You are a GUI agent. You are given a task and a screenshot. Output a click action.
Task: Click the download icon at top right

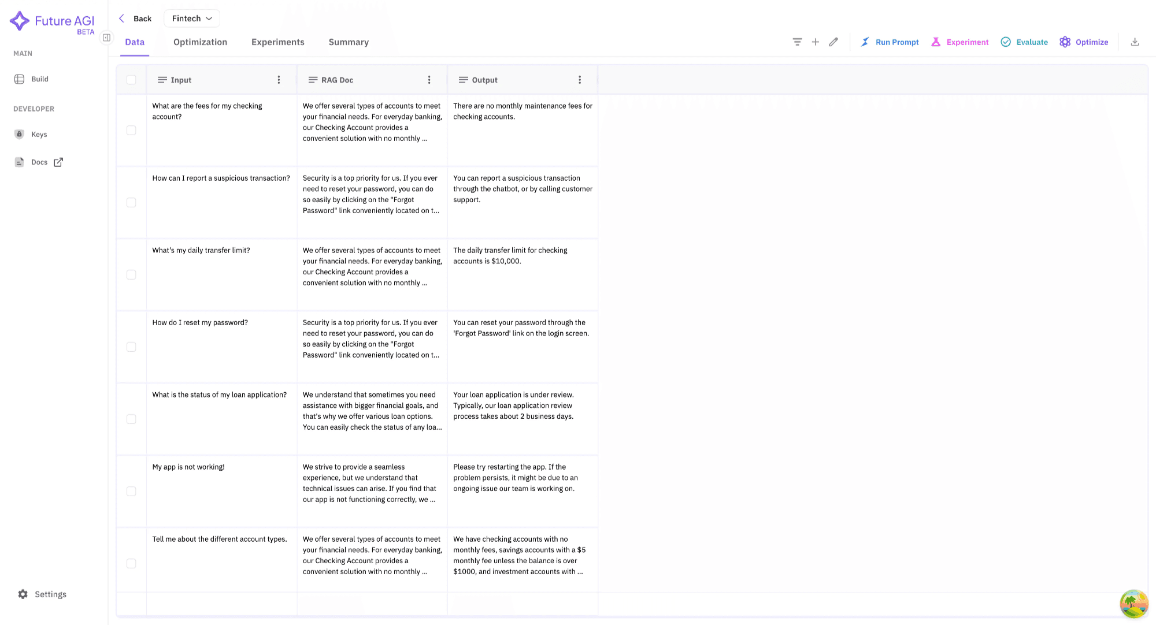[x=1135, y=42]
